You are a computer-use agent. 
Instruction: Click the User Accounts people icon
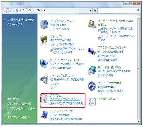92,24
